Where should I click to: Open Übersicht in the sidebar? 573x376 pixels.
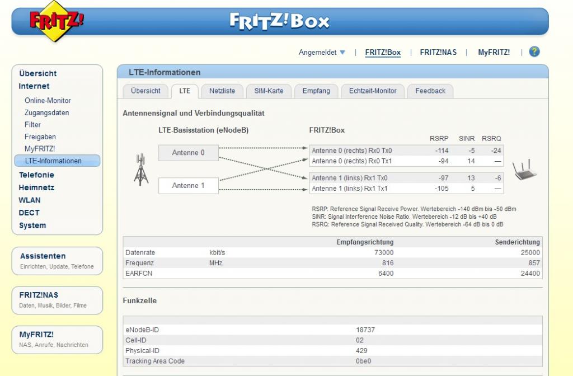pyautogui.click(x=37, y=73)
